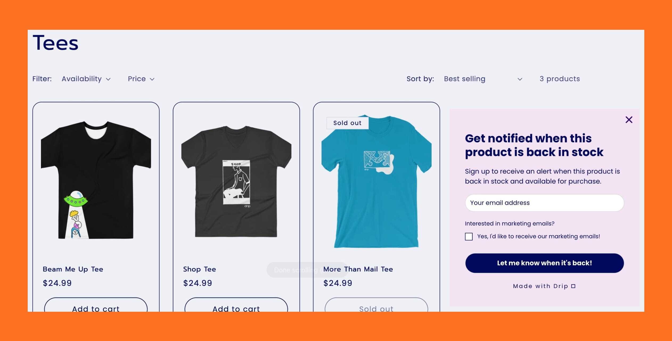Click the Made with Drip link
This screenshot has width=672, height=341.
coord(544,286)
